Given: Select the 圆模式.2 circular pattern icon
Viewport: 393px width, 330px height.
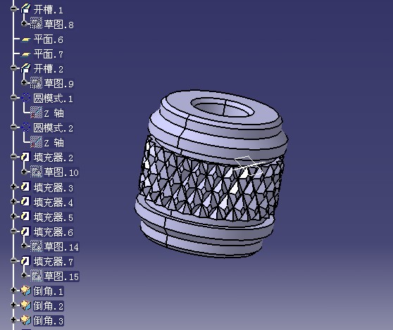Looking at the screenshot, I should tap(25, 127).
